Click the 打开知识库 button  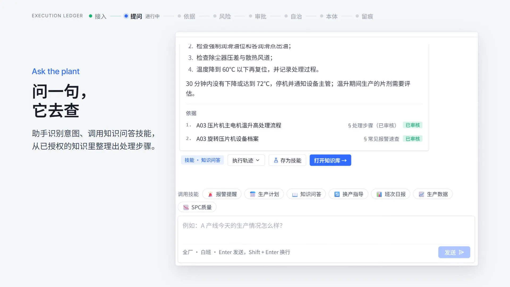[330, 160]
